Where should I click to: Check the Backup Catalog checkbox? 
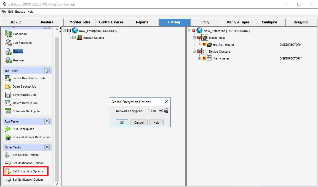click(74, 38)
